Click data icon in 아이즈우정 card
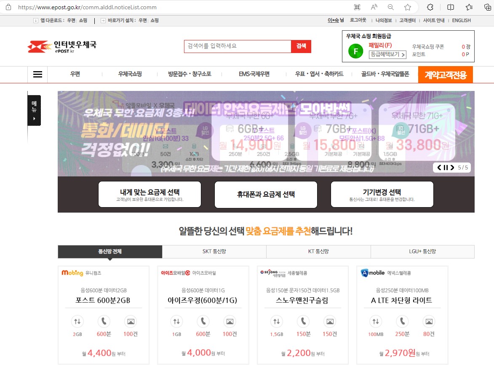 coord(176,322)
